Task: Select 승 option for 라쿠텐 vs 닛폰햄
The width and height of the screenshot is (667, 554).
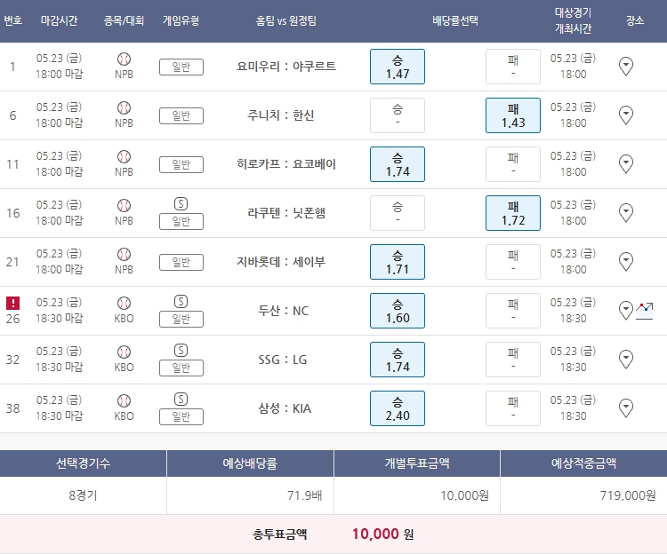Action: click(x=398, y=213)
